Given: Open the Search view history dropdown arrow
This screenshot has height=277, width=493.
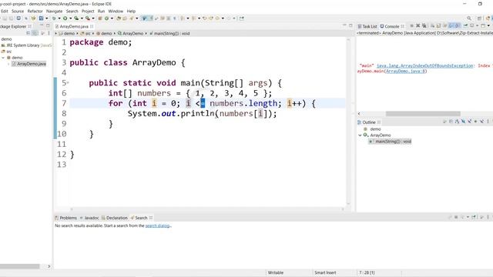Looking at the screenshot, I should point(468,217).
